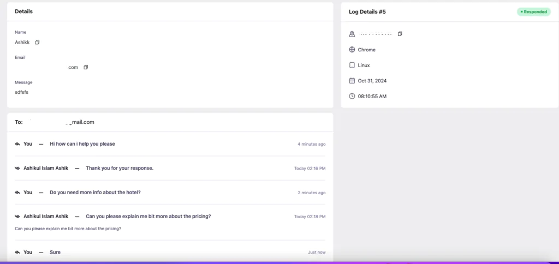Click the Responded status badge
This screenshot has height=264, width=559.
pyautogui.click(x=534, y=12)
